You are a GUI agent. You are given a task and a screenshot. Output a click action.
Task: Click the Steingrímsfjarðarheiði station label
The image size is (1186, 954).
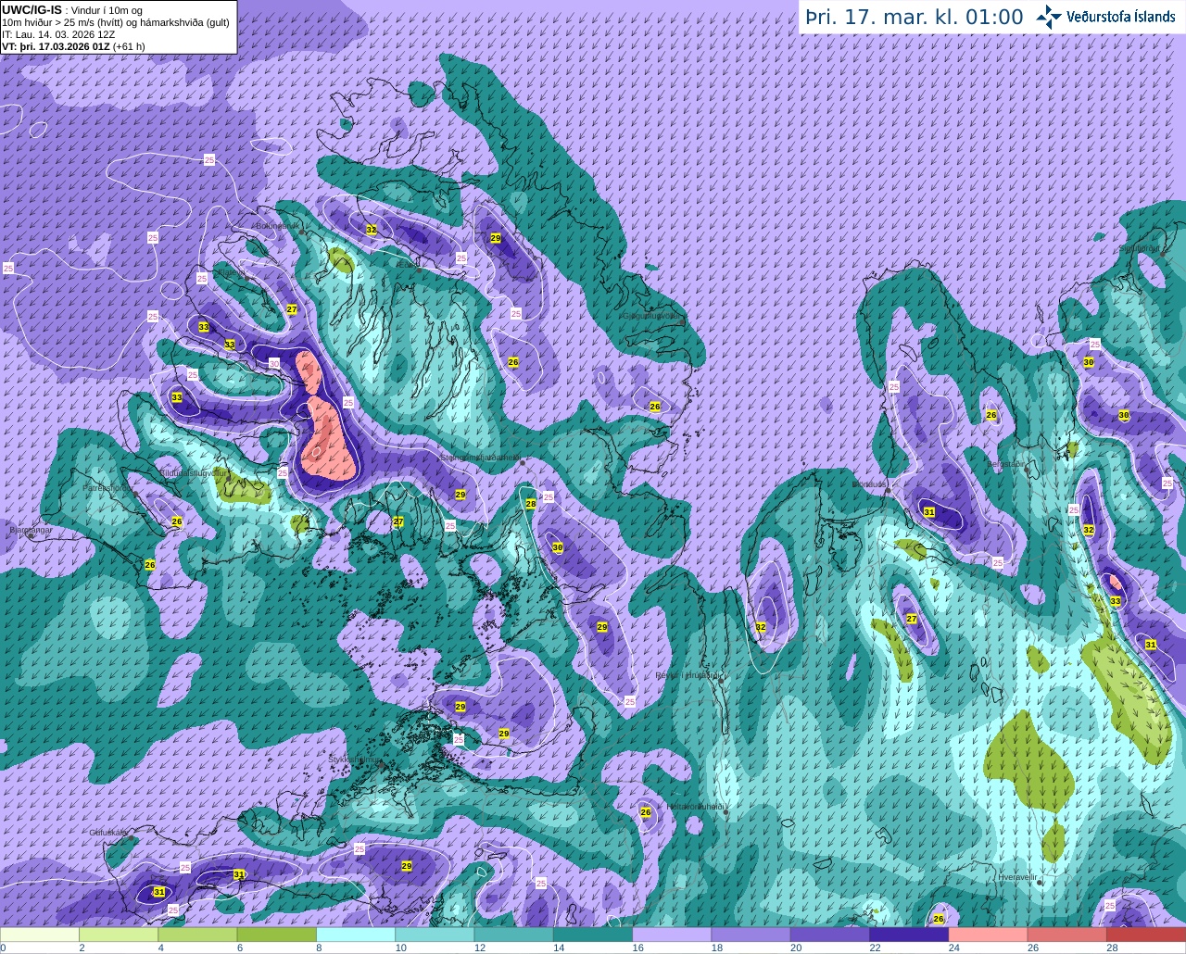tap(479, 457)
